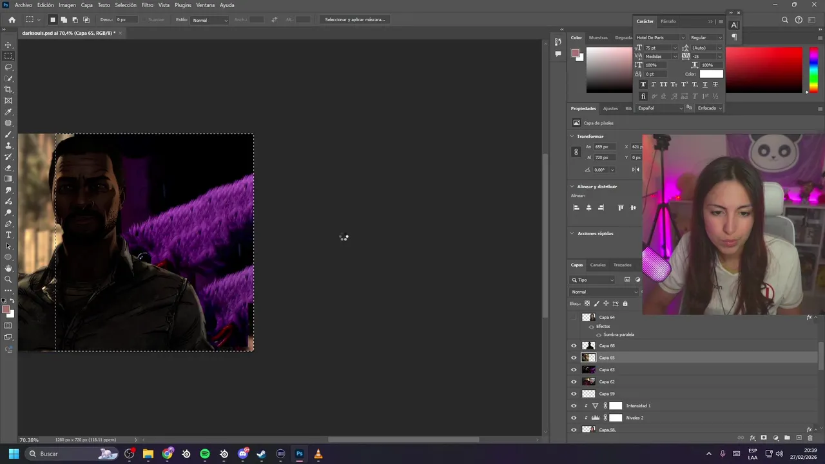Lock all layer attributes padlock icon

click(x=625, y=304)
